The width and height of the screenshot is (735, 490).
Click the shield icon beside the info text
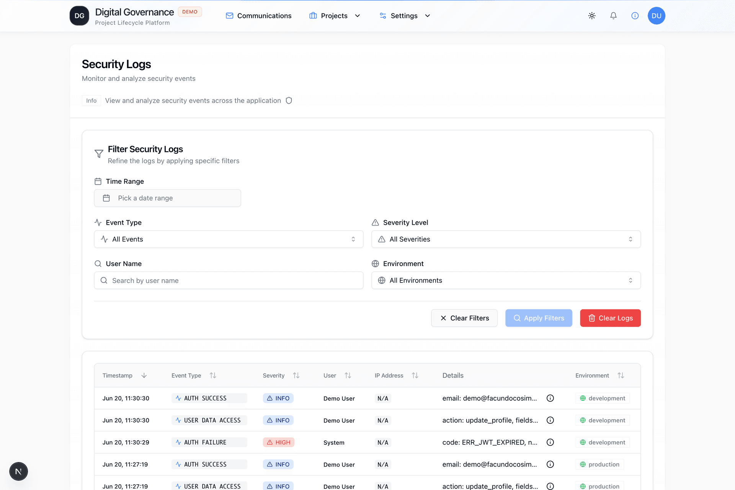[x=289, y=101]
